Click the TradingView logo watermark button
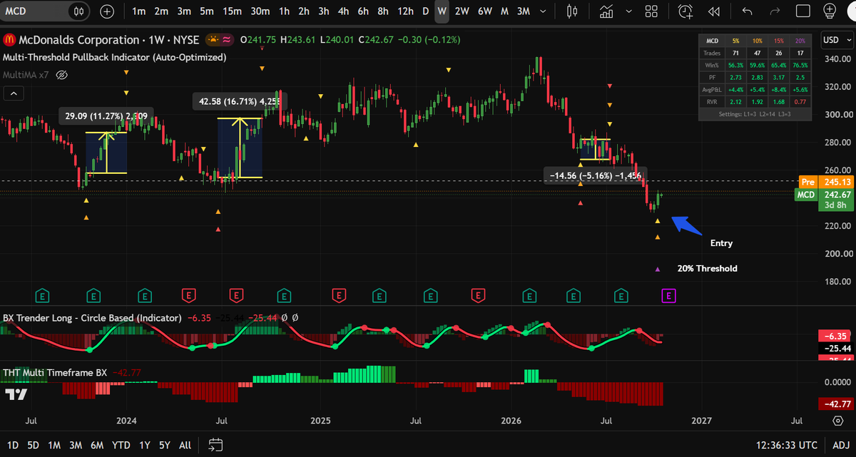 click(x=16, y=394)
